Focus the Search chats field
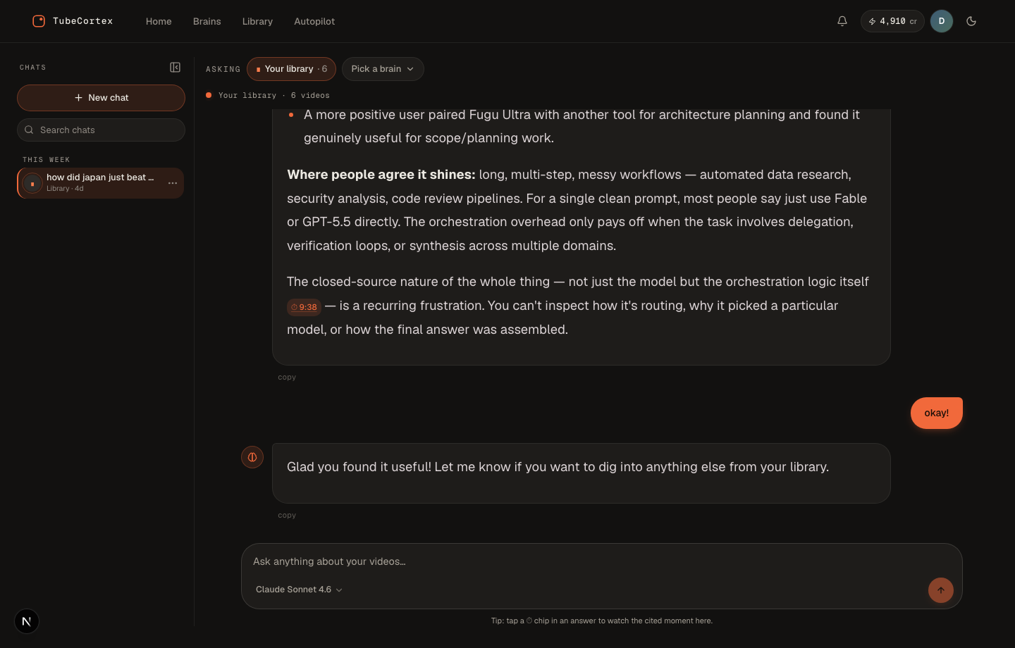The image size is (1015, 648). click(x=101, y=130)
